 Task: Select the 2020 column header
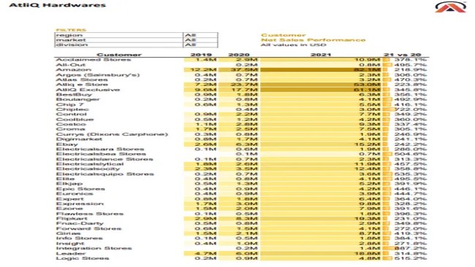[x=239, y=55]
